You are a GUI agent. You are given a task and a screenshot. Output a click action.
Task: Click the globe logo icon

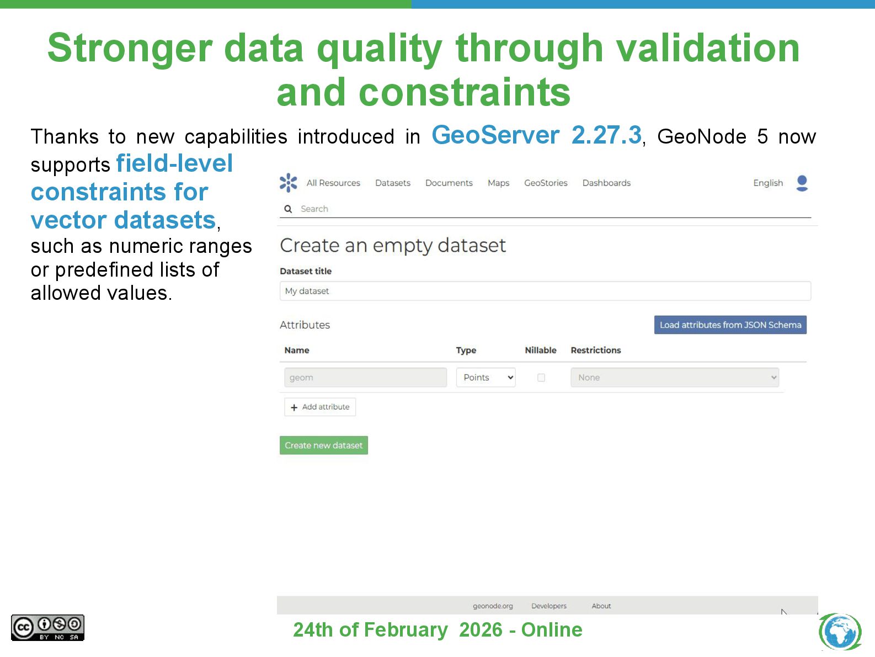(x=840, y=632)
